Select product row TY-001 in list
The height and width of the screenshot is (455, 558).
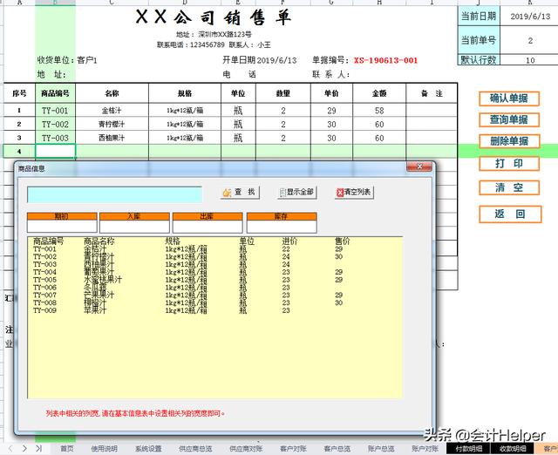tap(214, 249)
